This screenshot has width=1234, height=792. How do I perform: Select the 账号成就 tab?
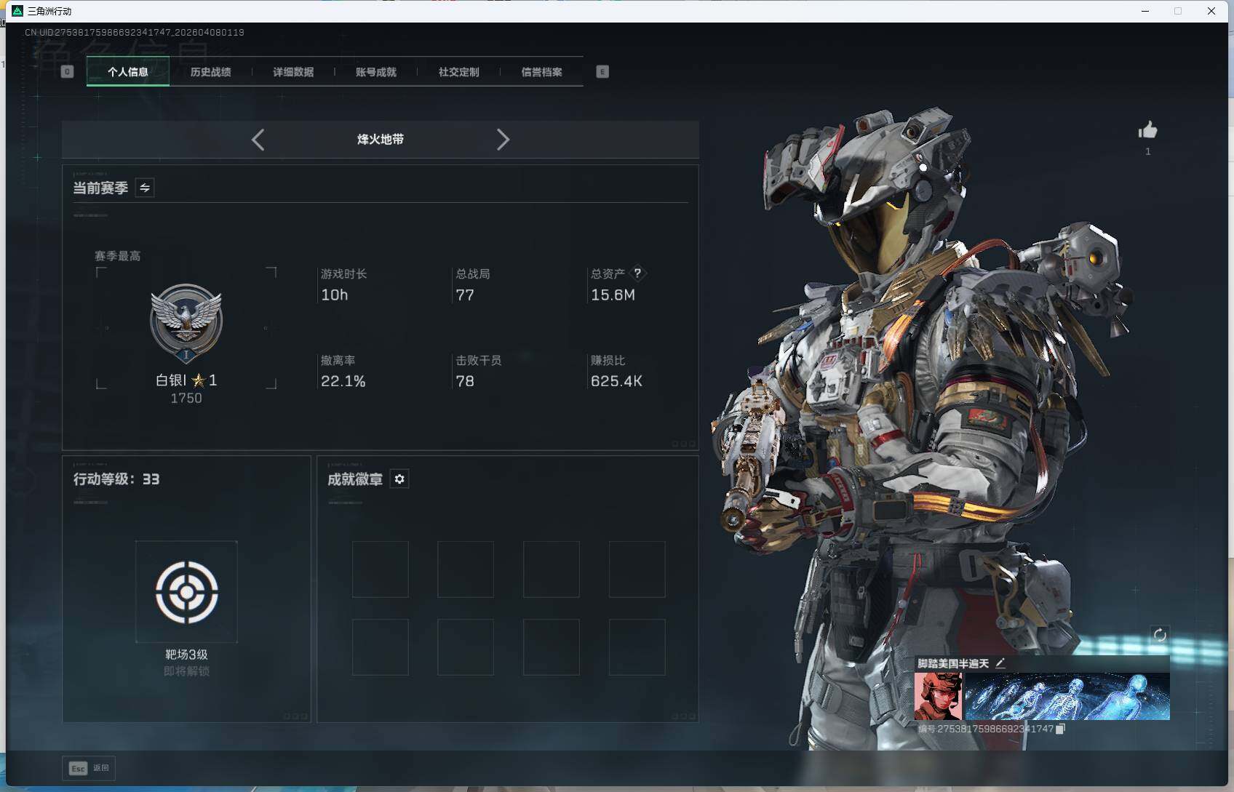click(376, 72)
